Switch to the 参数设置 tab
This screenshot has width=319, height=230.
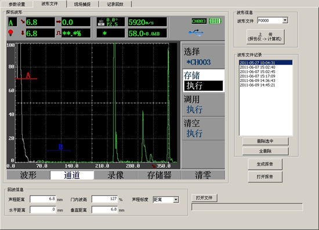pos(17,4)
